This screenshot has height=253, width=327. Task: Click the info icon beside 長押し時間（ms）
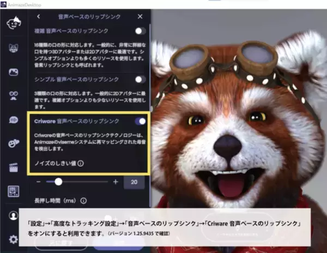point(83,200)
